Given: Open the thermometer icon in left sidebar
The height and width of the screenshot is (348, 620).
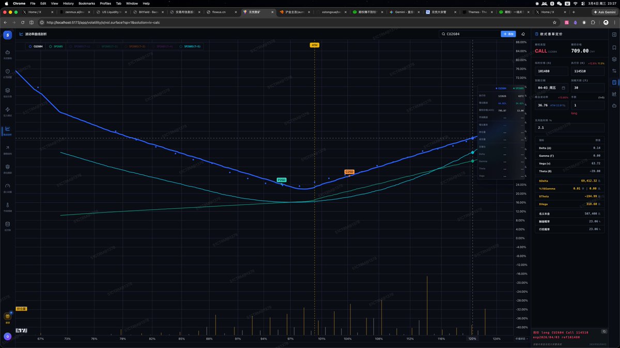Looking at the screenshot, I should [x=7, y=205].
